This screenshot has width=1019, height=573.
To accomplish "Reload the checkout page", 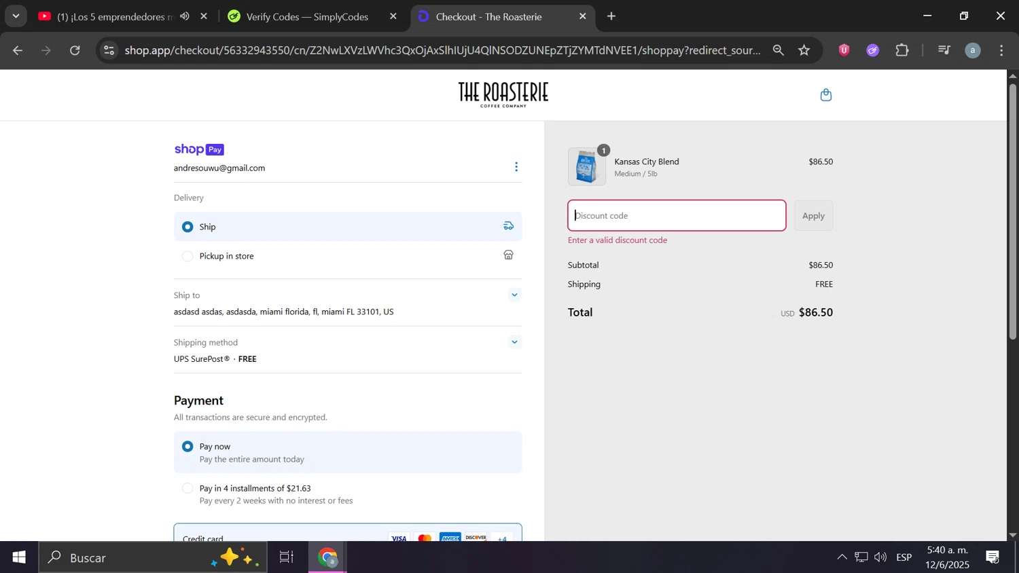I will point(75,50).
